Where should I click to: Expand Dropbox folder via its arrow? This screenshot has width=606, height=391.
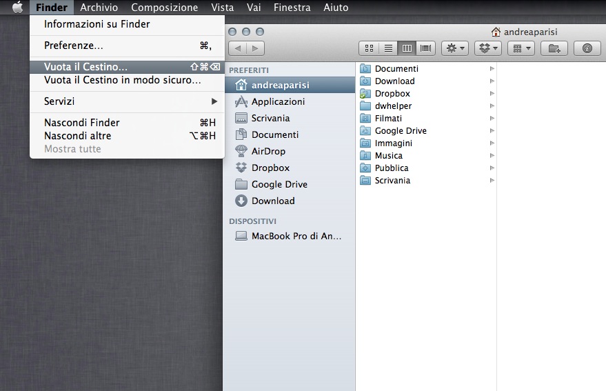coord(492,94)
